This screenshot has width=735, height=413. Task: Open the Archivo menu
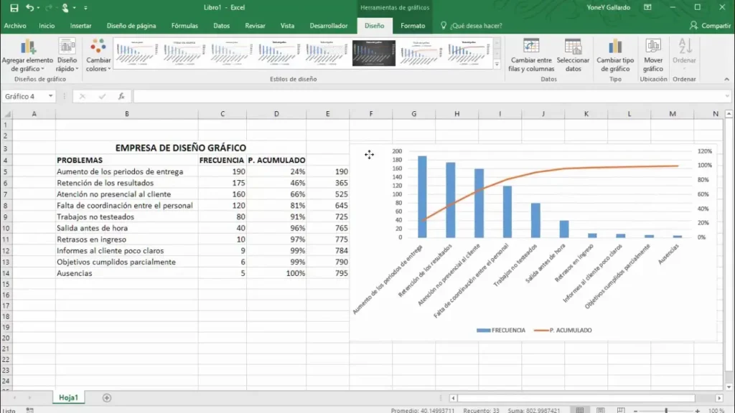(15, 26)
